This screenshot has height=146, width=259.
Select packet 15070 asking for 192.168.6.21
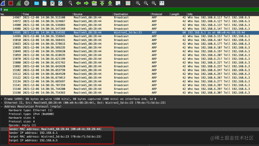coord(129,59)
